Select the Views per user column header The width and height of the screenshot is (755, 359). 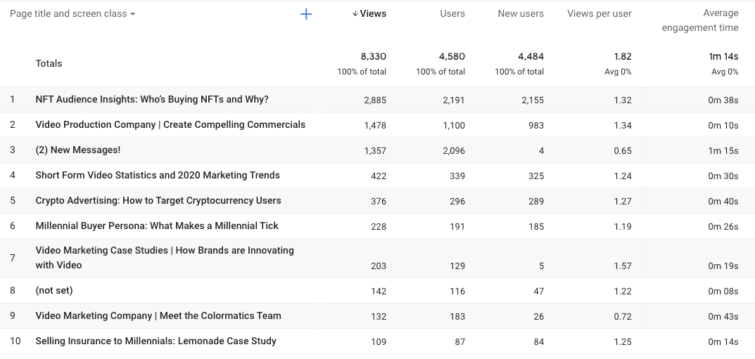599,14
